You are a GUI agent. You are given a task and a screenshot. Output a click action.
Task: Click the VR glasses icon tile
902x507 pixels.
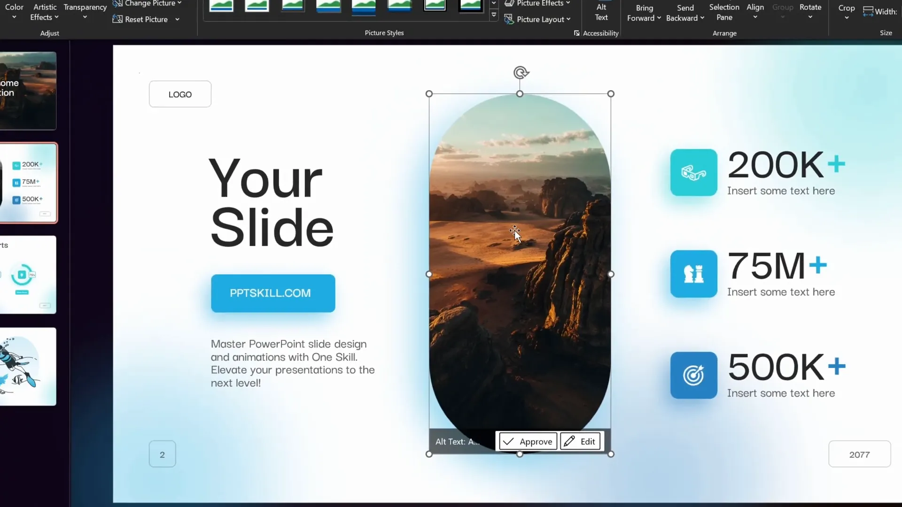[694, 173]
